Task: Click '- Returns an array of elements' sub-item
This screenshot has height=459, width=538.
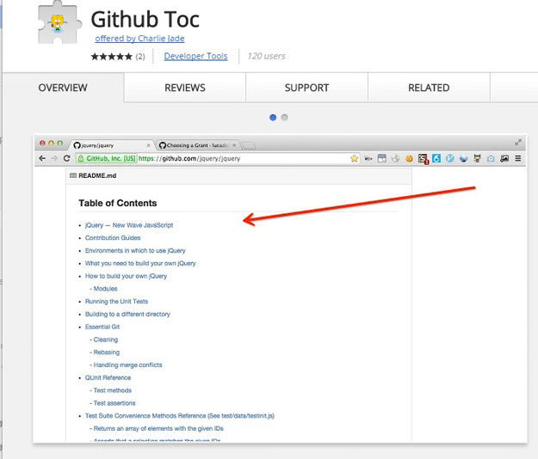Action: point(157,428)
